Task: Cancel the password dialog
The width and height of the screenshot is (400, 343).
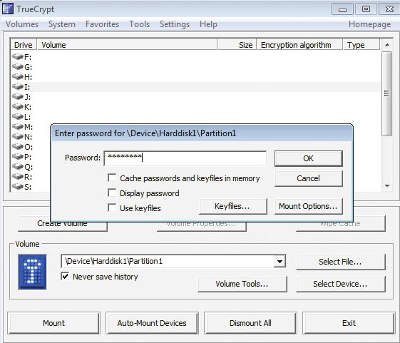Action: click(x=309, y=178)
